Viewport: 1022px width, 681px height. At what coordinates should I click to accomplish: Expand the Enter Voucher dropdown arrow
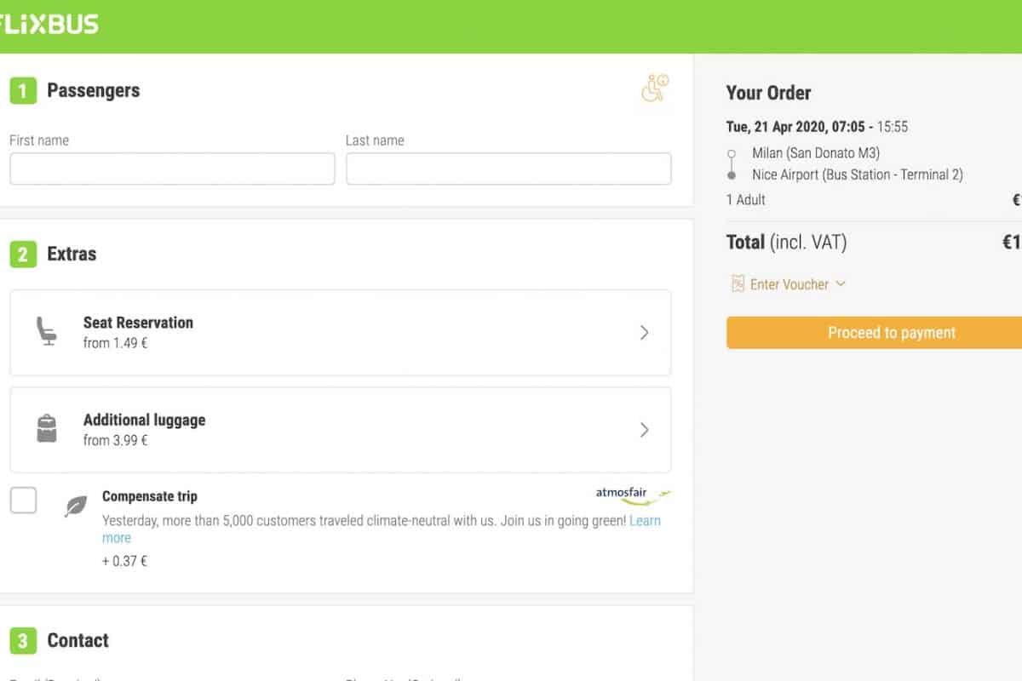[x=841, y=284]
